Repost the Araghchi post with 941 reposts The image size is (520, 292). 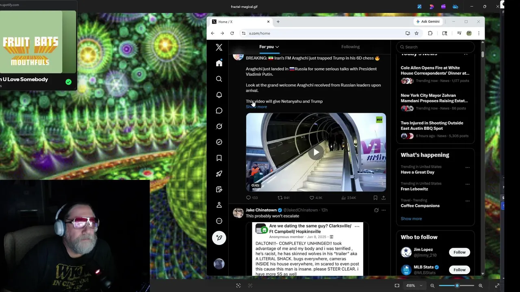pyautogui.click(x=280, y=198)
